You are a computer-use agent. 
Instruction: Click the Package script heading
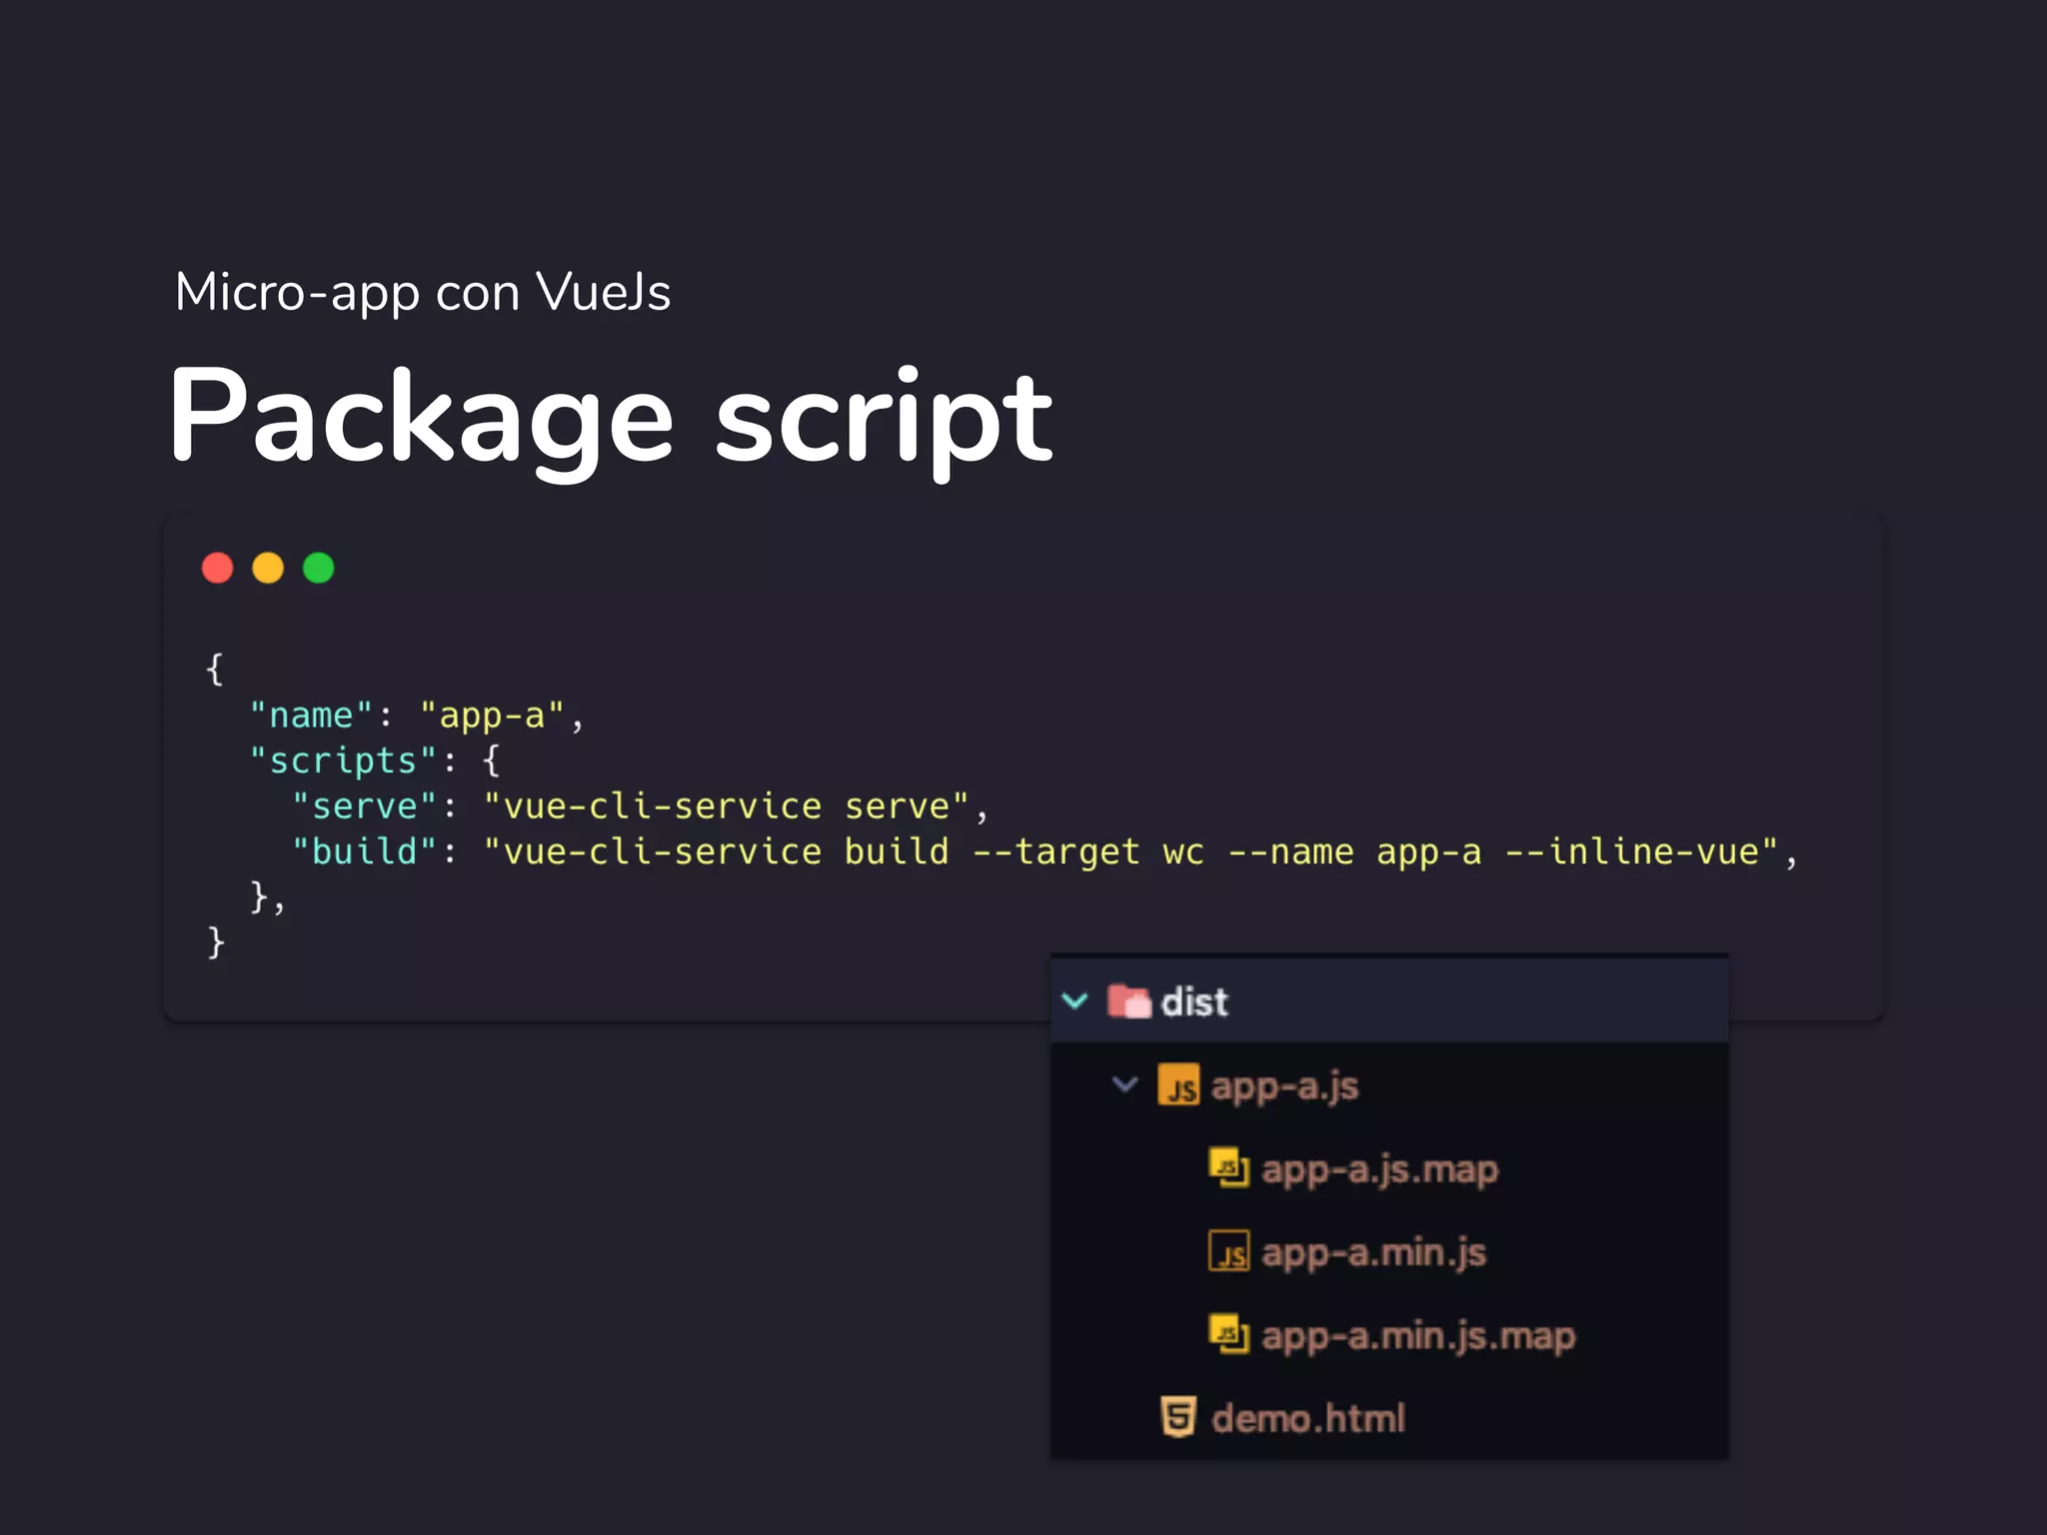[610, 416]
